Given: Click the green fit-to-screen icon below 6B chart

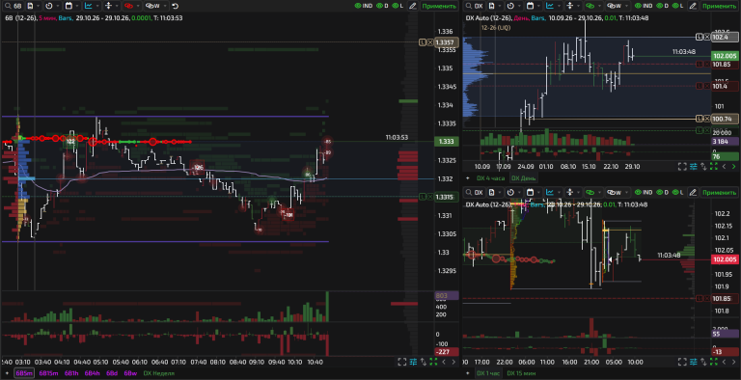Looking at the screenshot, I should click(x=433, y=362).
